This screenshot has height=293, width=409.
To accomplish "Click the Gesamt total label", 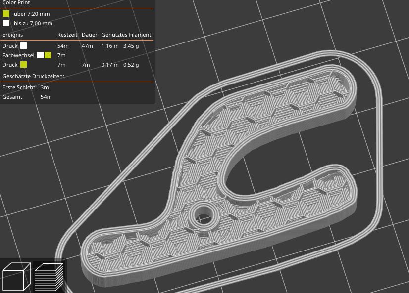I will tap(13, 97).
